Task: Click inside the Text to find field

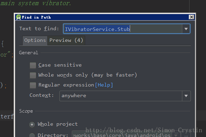Action: pyautogui.click(x=123, y=29)
